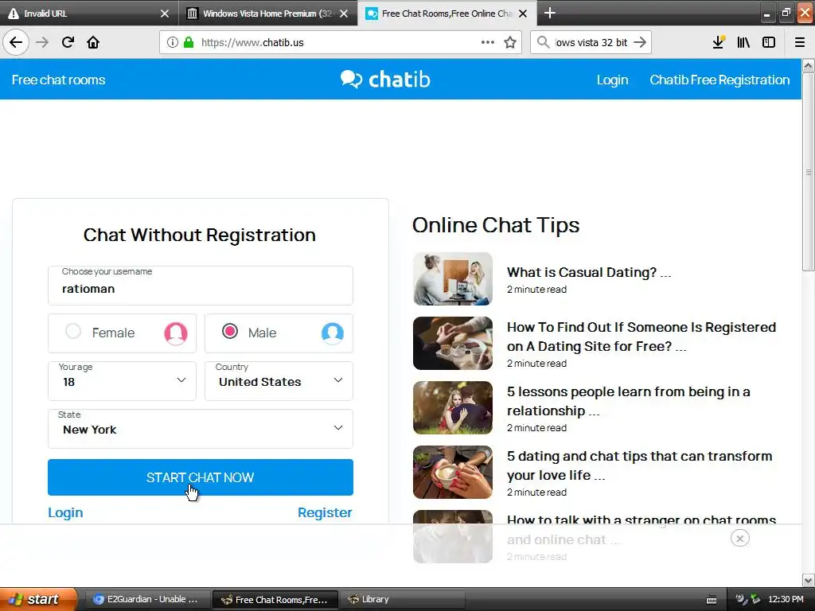
Task: Open the downloads arrow panel
Action: click(719, 42)
